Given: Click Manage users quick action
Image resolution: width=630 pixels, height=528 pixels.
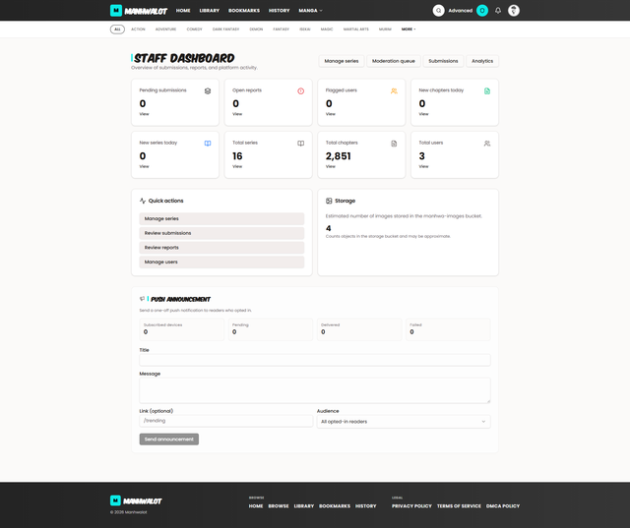Looking at the screenshot, I should (x=221, y=262).
